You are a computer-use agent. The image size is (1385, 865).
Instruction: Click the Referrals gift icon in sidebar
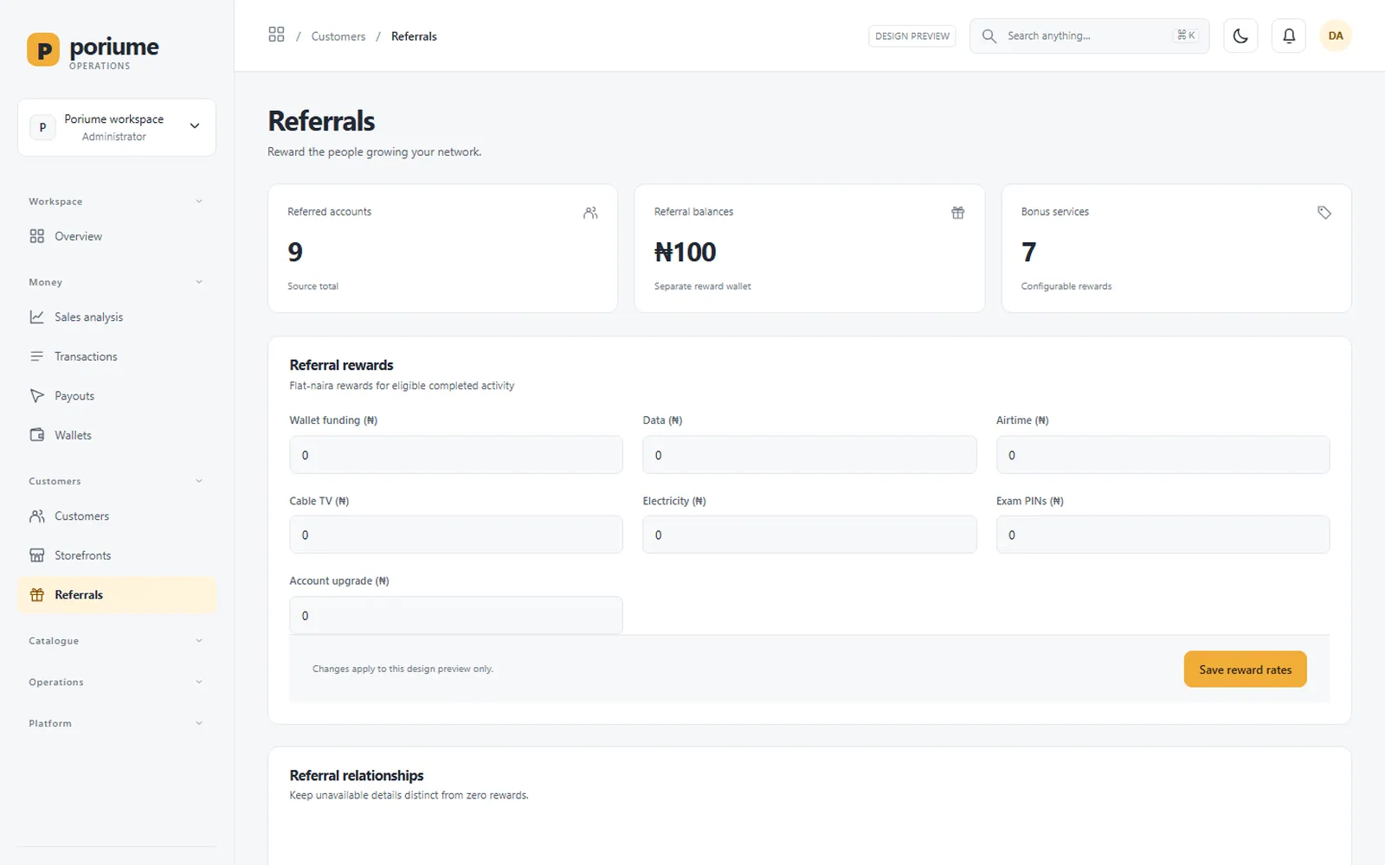pos(36,594)
